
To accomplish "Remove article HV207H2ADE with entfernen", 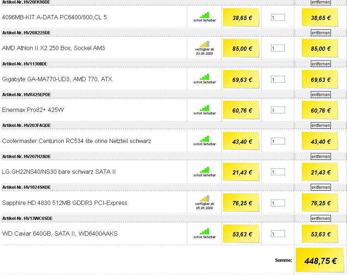I will pos(321,157).
